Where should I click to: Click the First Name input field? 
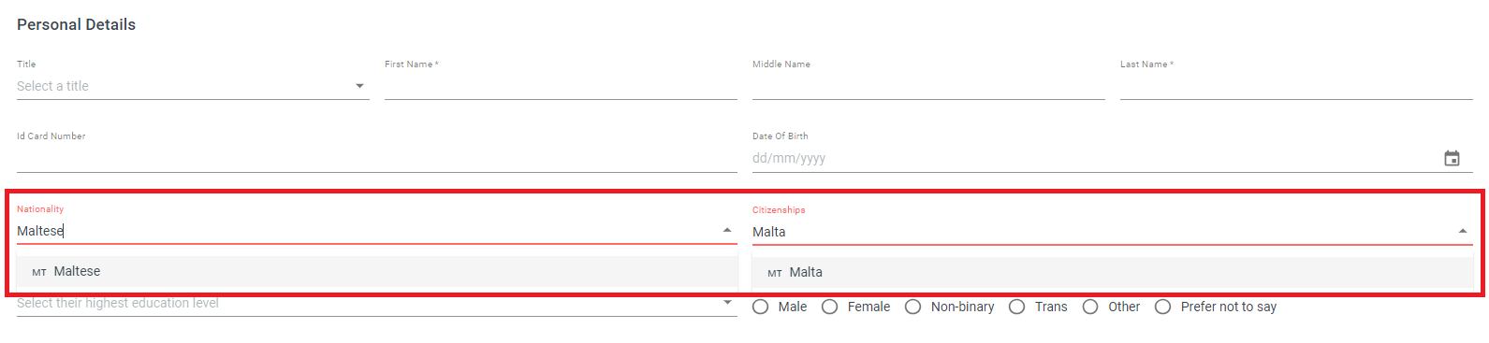(x=561, y=86)
